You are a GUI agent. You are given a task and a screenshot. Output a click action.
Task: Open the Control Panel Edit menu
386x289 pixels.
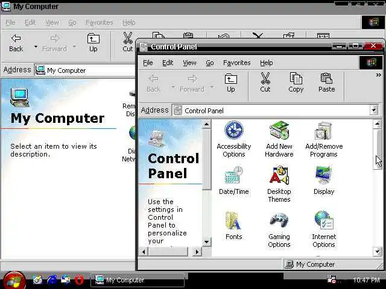[x=168, y=63]
